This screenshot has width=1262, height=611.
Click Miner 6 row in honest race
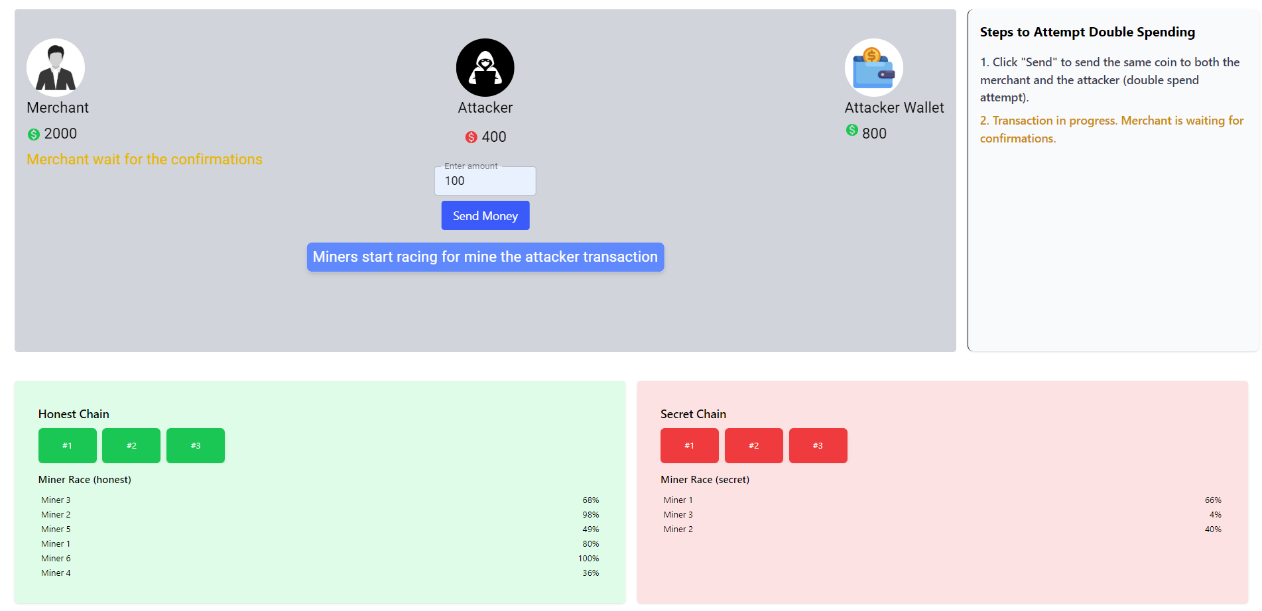[320, 559]
